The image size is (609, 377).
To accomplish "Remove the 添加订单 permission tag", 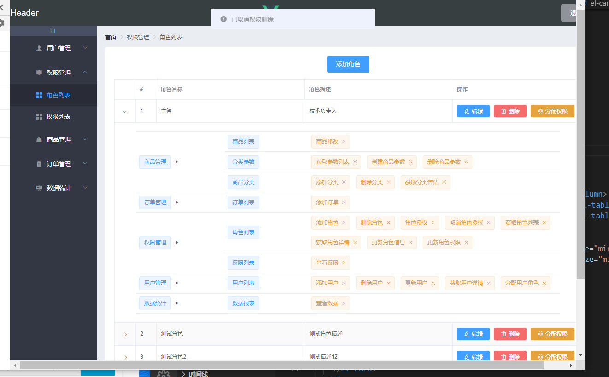I will [344, 203].
